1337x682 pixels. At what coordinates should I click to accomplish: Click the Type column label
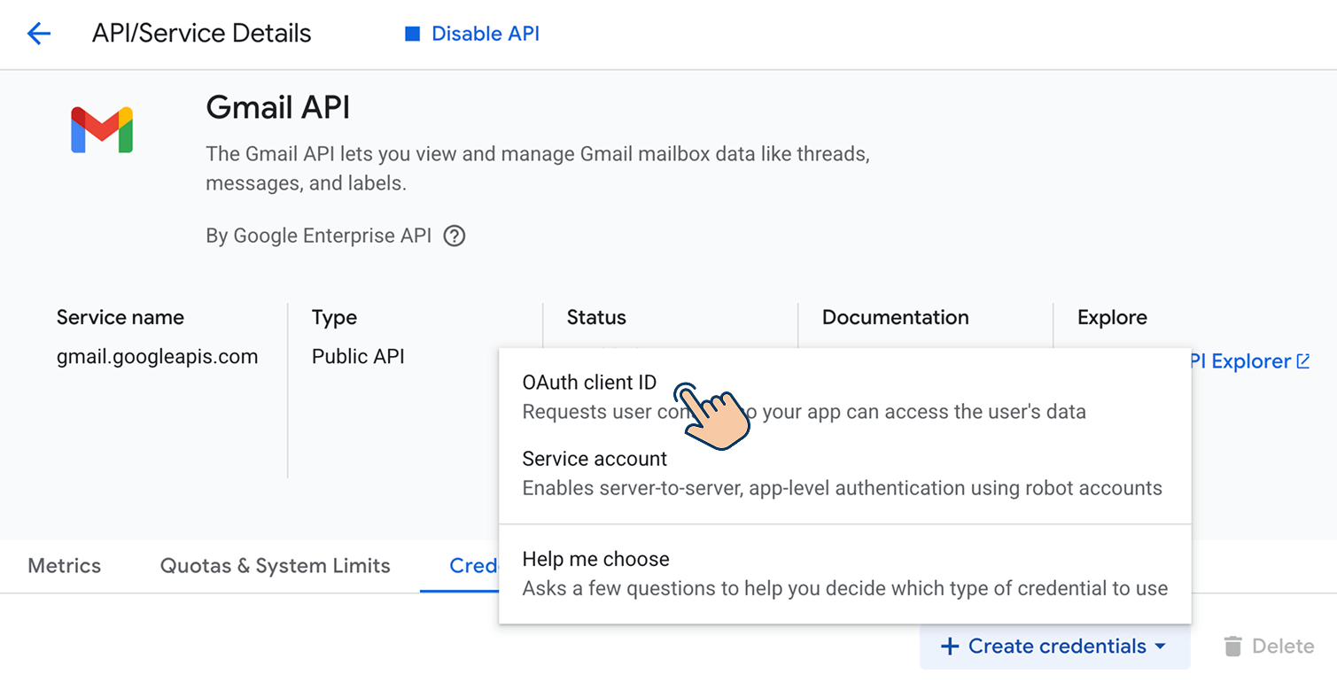pyautogui.click(x=334, y=318)
